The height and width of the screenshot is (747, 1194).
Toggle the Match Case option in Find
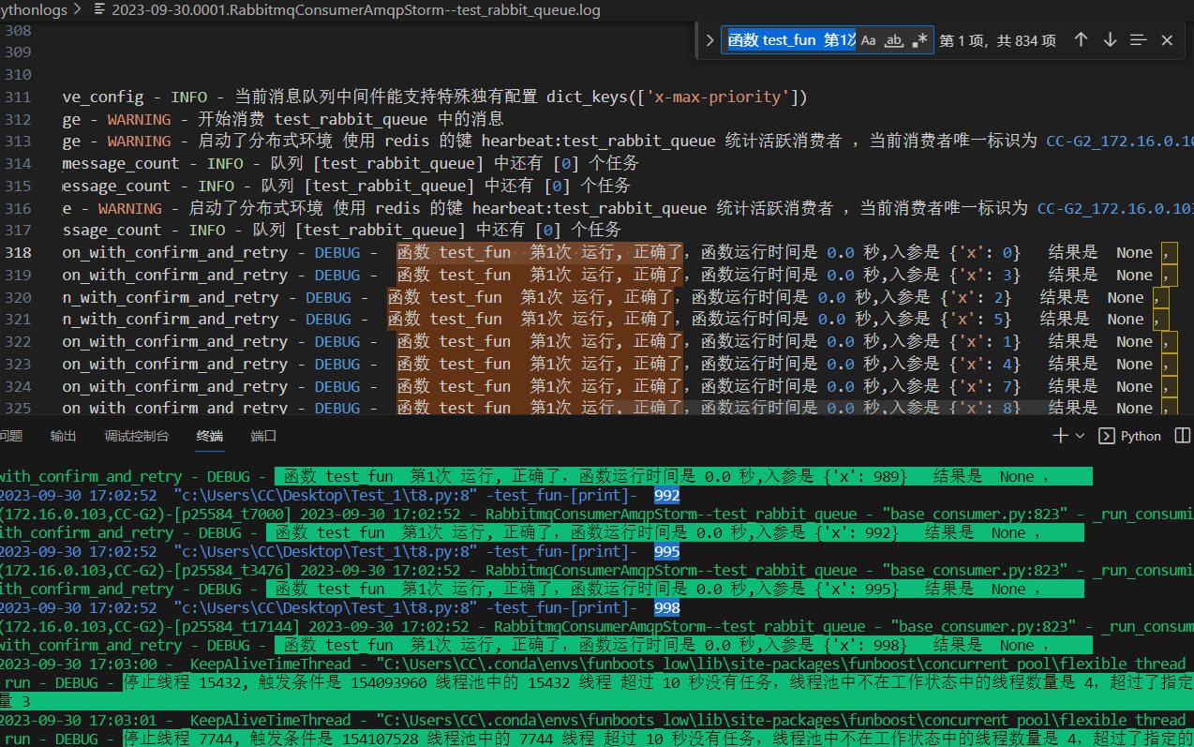[868, 40]
